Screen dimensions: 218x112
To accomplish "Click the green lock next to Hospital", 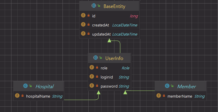I will tap(31, 86).
